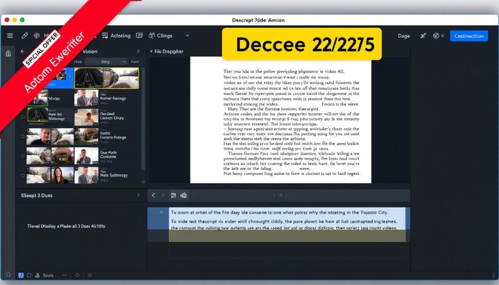Viewport: 499px width, 285px height.
Task: Expand the SSeep 2.Dues section
Action: [x=138, y=195]
